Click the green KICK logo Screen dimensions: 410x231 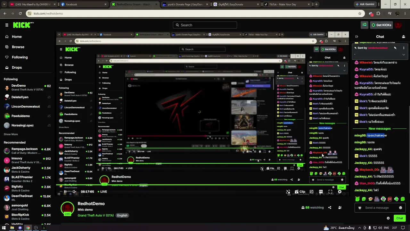23,25
